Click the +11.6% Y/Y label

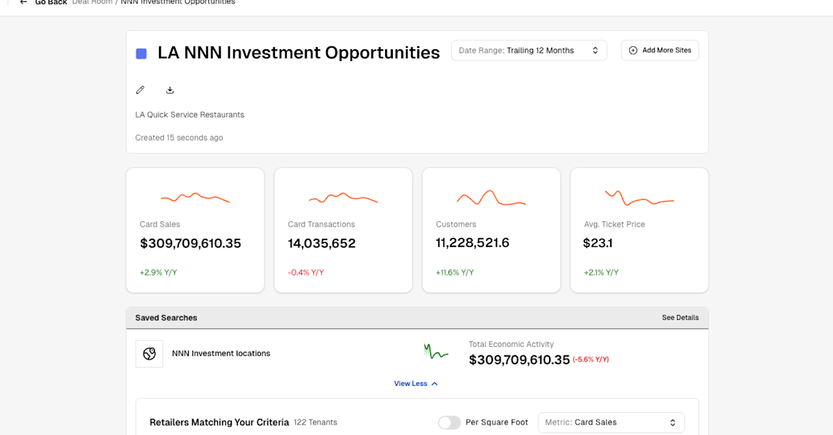coord(455,273)
